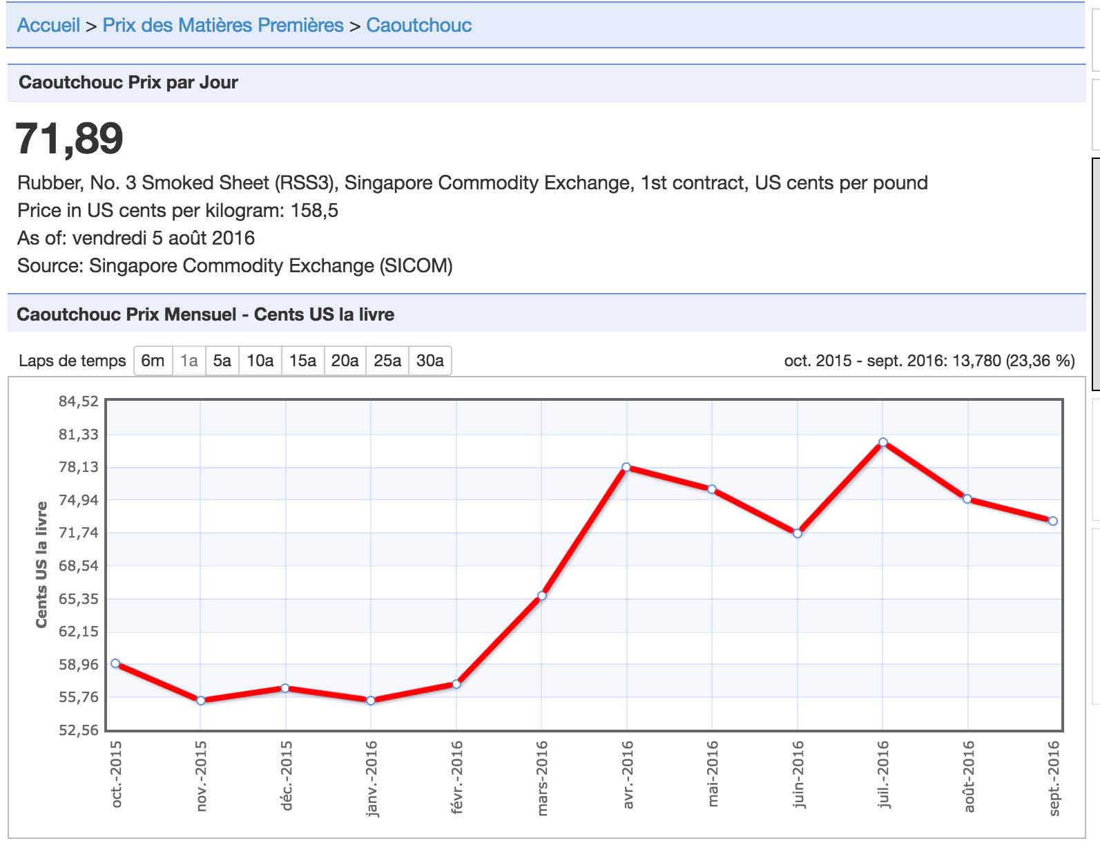Click the current price value 71,89
Image resolution: width=1100 pixels, height=852 pixels.
click(69, 138)
